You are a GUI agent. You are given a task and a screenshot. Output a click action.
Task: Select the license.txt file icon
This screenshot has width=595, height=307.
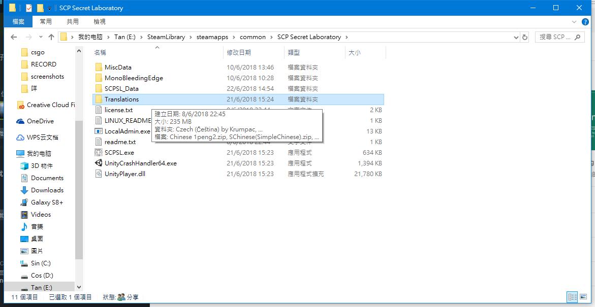[99, 110]
